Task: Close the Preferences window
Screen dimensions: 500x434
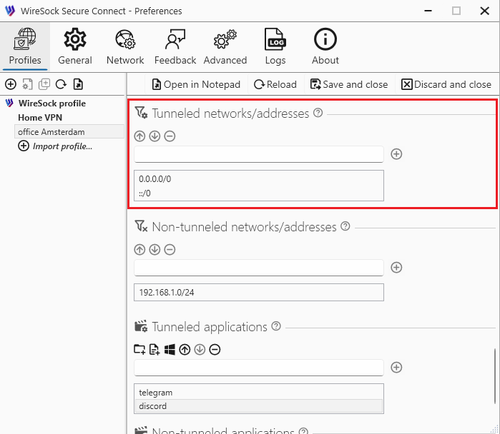Action: point(485,11)
